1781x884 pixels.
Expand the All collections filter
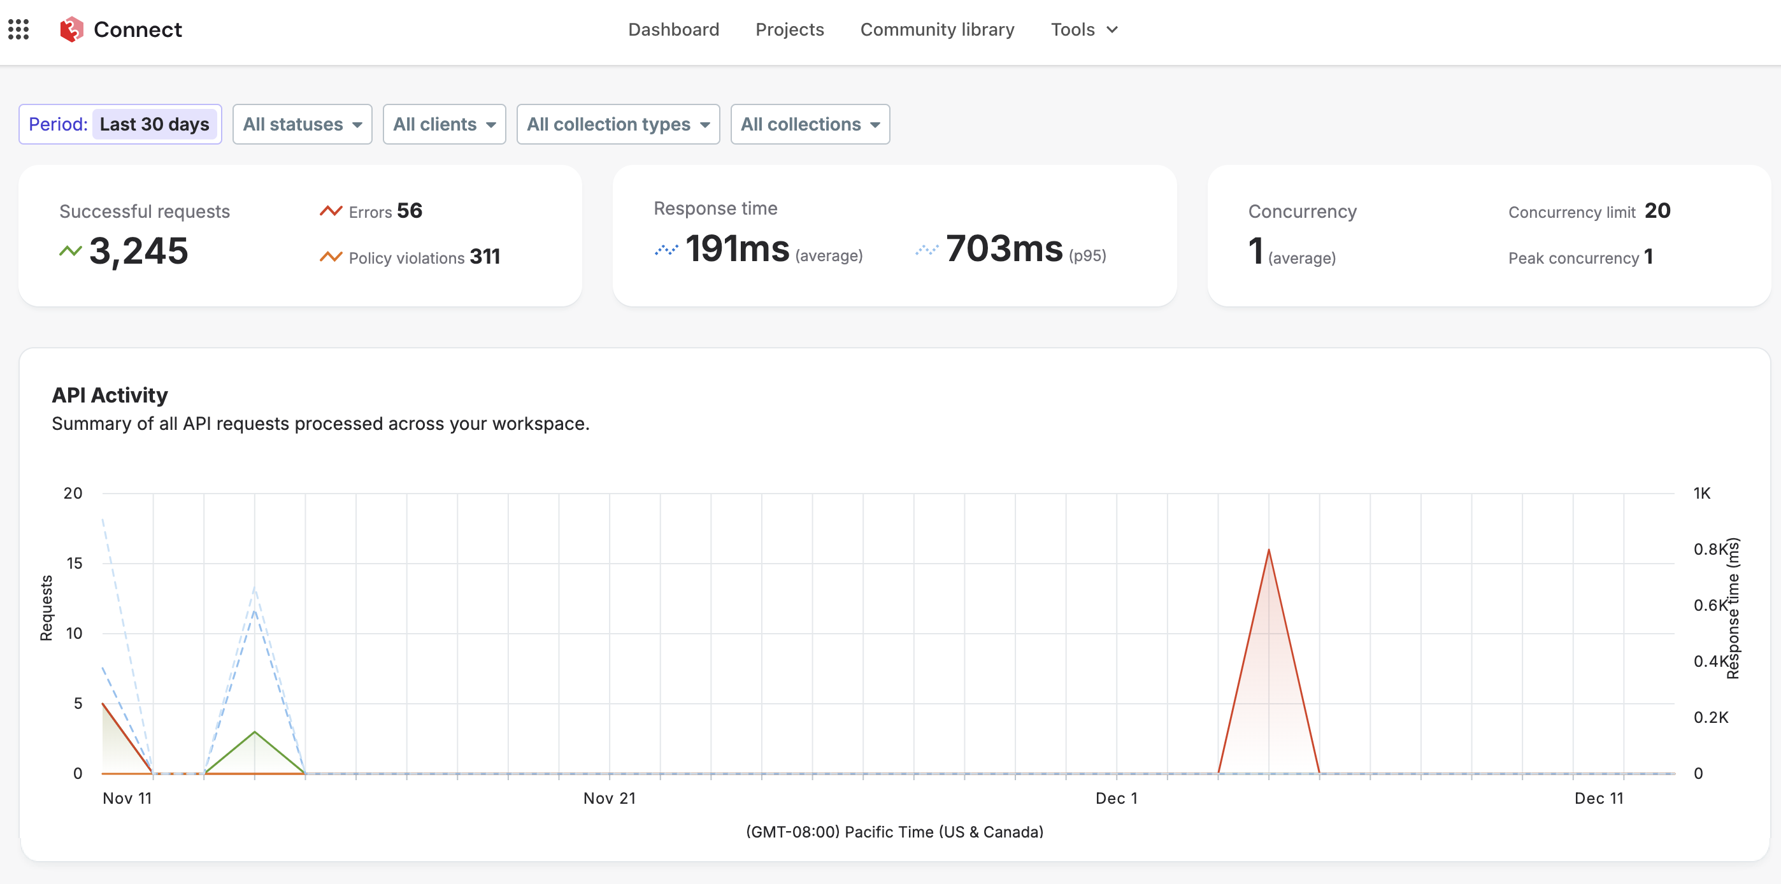810,124
